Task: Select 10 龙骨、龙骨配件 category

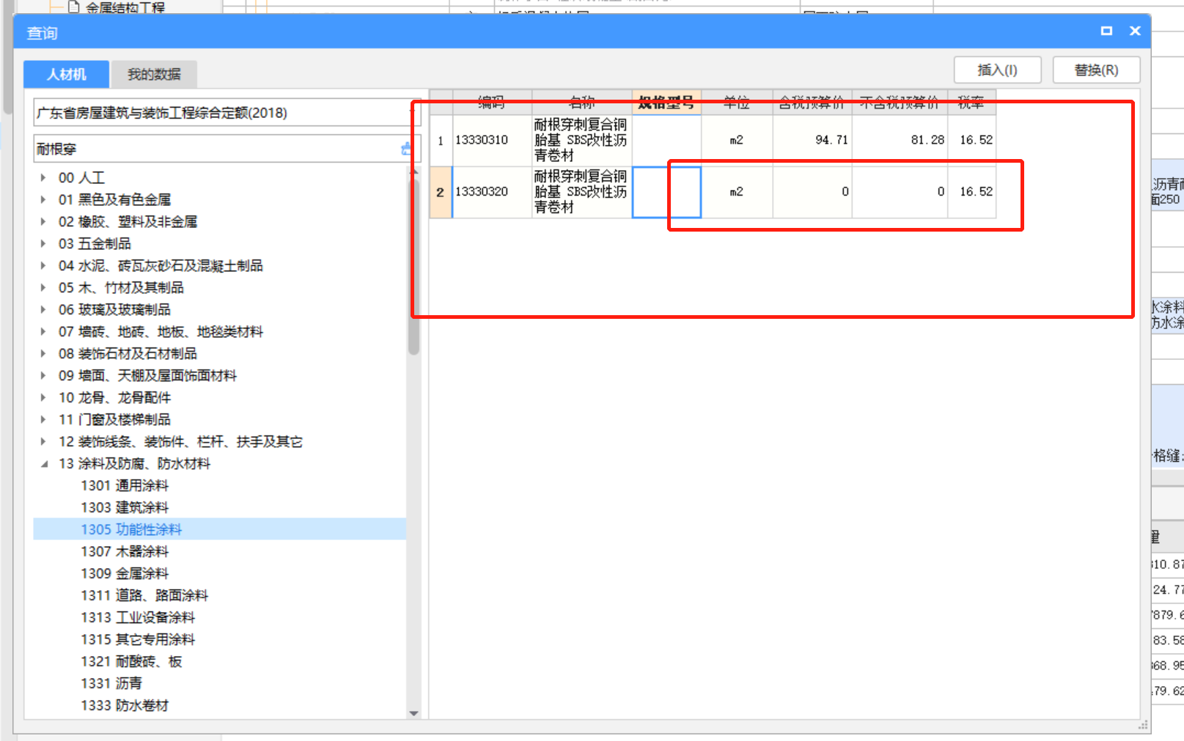Action: [x=114, y=397]
